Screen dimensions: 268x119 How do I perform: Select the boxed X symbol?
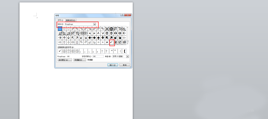[x=116, y=42]
